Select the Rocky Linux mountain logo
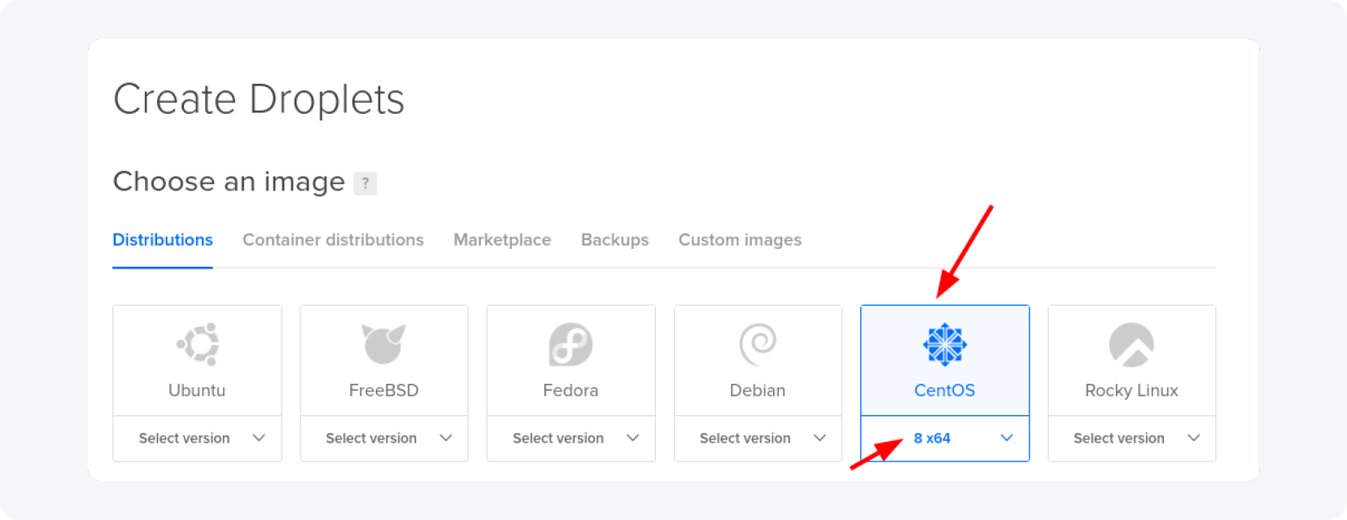This screenshot has height=520, width=1347. pyautogui.click(x=1131, y=344)
